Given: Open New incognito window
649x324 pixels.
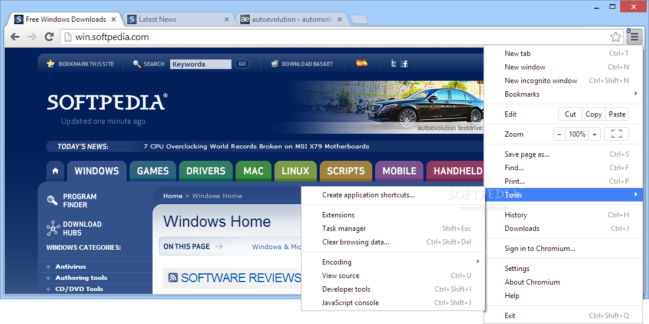Looking at the screenshot, I should point(564,81).
